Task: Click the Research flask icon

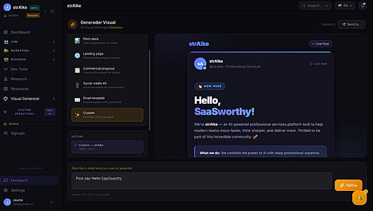Action: [x=6, y=79]
